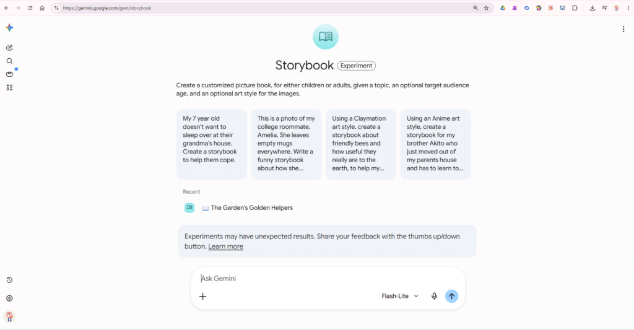Reload the page

[30, 8]
